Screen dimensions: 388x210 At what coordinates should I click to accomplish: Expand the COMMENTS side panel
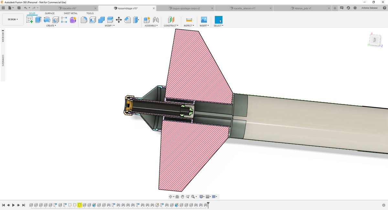click(x=3, y=61)
